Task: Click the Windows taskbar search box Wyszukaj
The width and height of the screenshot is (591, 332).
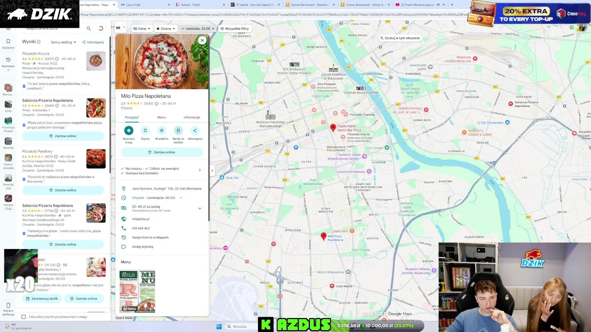Action: coord(240,326)
